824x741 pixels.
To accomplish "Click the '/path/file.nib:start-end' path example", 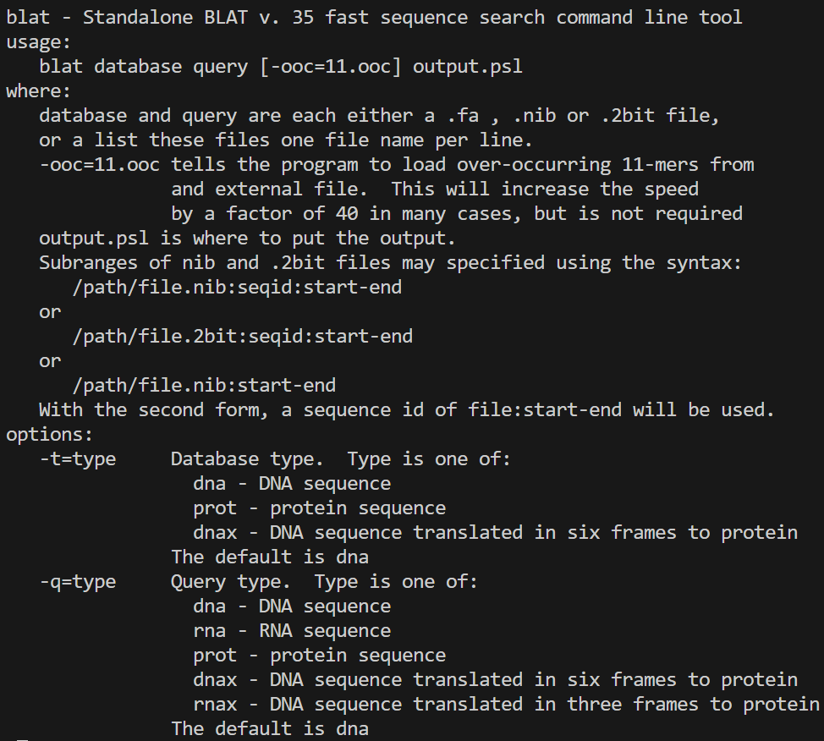I will coord(204,386).
